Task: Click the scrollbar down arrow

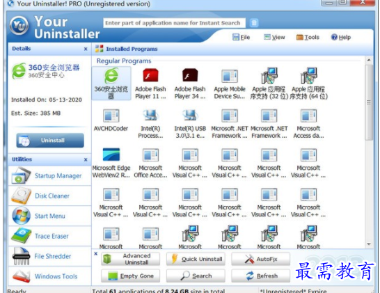Action: coord(369,244)
